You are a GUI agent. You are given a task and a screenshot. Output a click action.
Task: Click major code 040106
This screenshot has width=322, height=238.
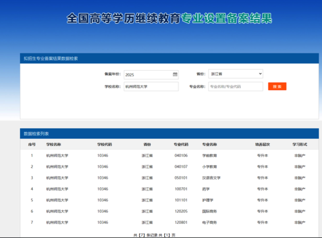(x=181, y=156)
